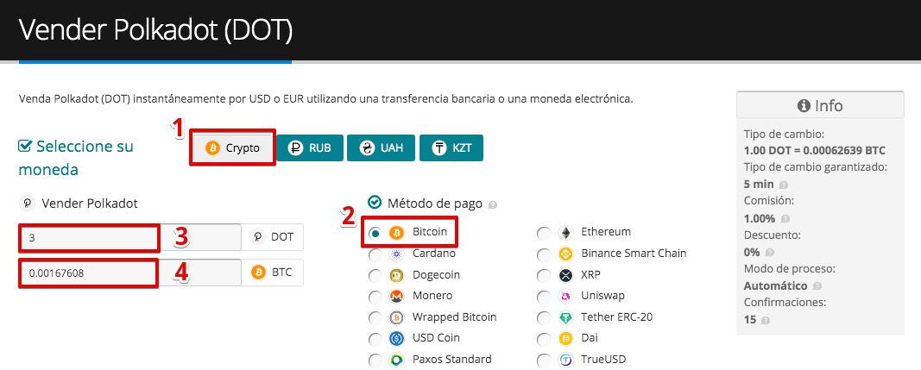Select the Ethereum radio button
The height and width of the screenshot is (370, 921).
click(x=544, y=233)
